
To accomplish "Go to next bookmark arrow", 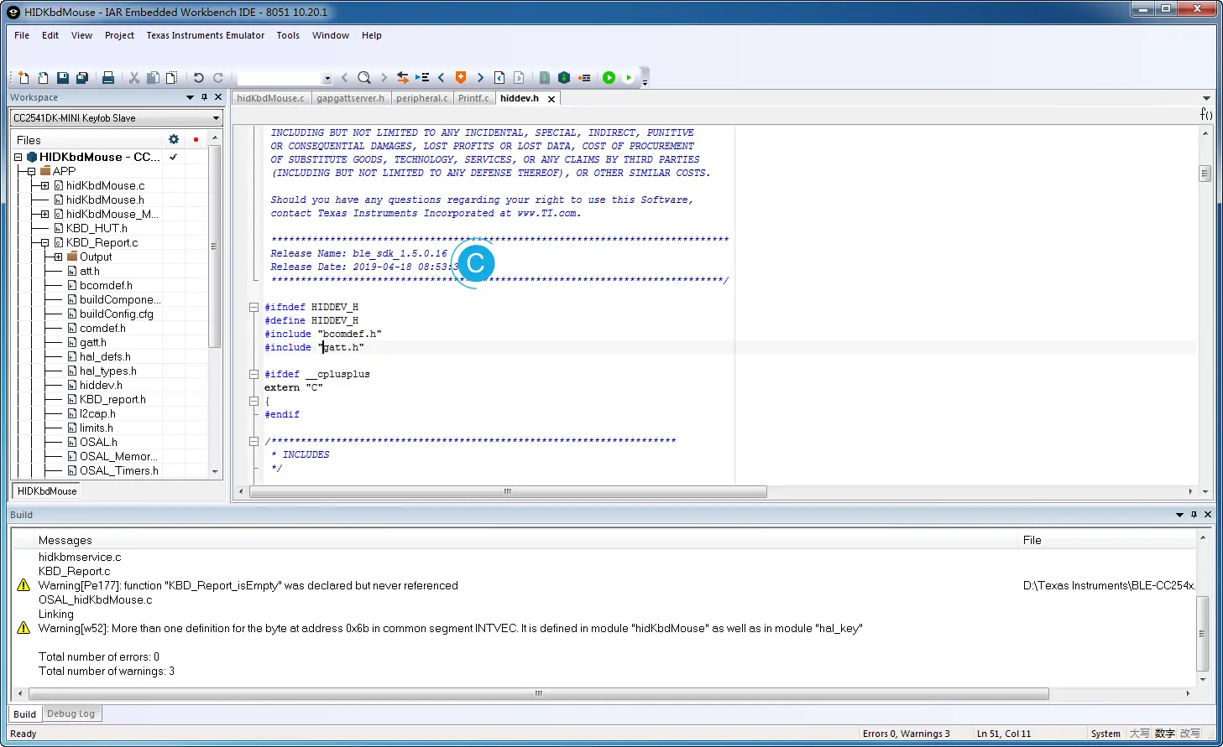I will (x=480, y=78).
